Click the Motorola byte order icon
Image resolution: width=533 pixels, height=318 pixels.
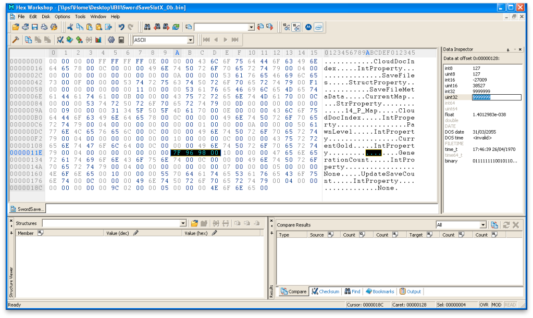[x=308, y=27]
